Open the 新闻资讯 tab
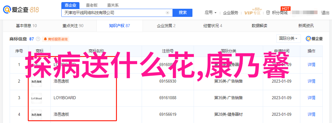This screenshot has height=123, width=332. click(306, 26)
